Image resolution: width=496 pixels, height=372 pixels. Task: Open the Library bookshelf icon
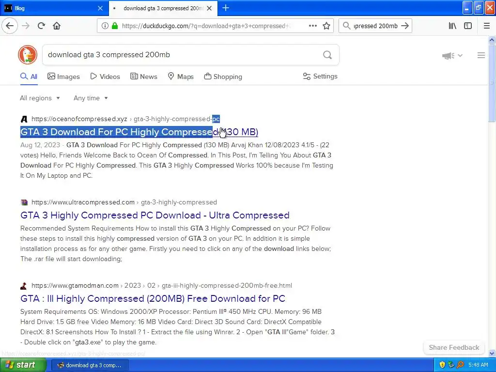tap(452, 26)
